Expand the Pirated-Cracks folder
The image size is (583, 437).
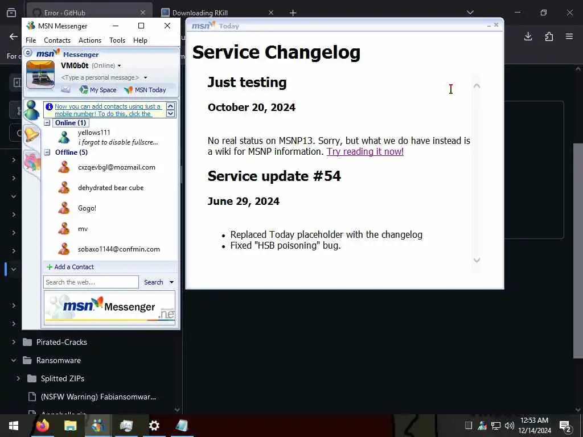(14, 342)
